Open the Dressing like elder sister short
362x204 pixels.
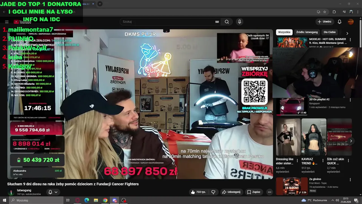(x=288, y=137)
